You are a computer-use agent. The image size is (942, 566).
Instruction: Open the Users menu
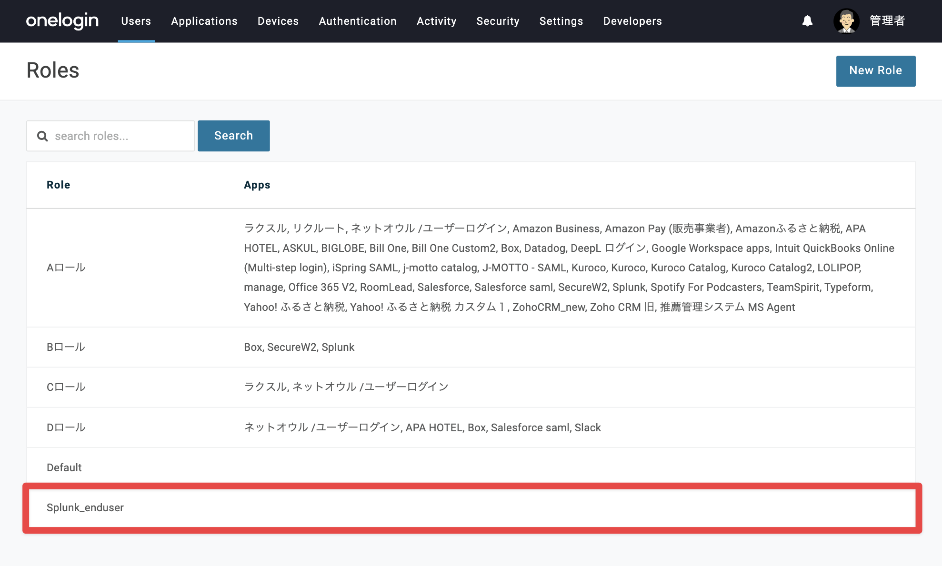point(136,21)
